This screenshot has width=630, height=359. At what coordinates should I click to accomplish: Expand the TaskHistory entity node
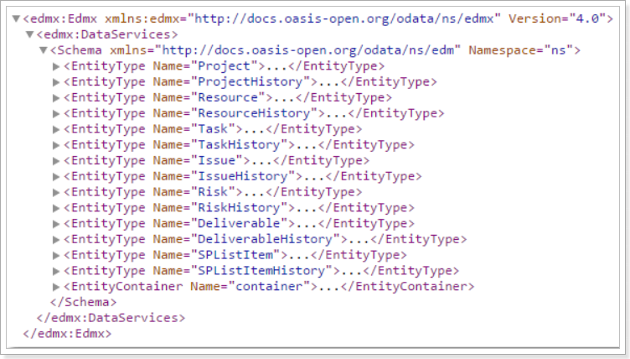coord(56,145)
